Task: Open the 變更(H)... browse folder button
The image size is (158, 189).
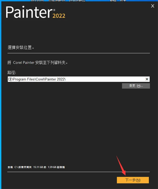Action: (x=136, y=86)
